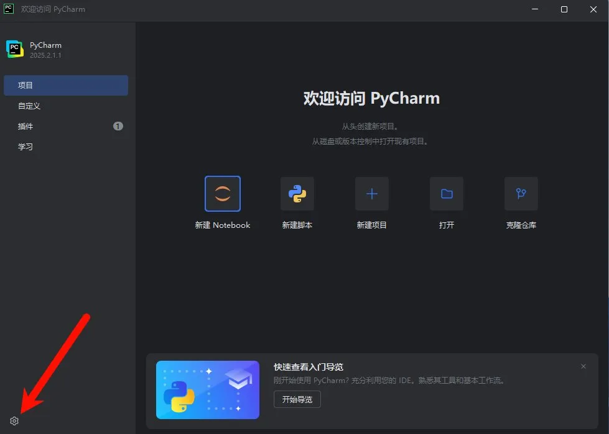Click the 从磁盘或版本控制中打开现有项目 text
The width and height of the screenshot is (609, 434).
(x=370, y=142)
